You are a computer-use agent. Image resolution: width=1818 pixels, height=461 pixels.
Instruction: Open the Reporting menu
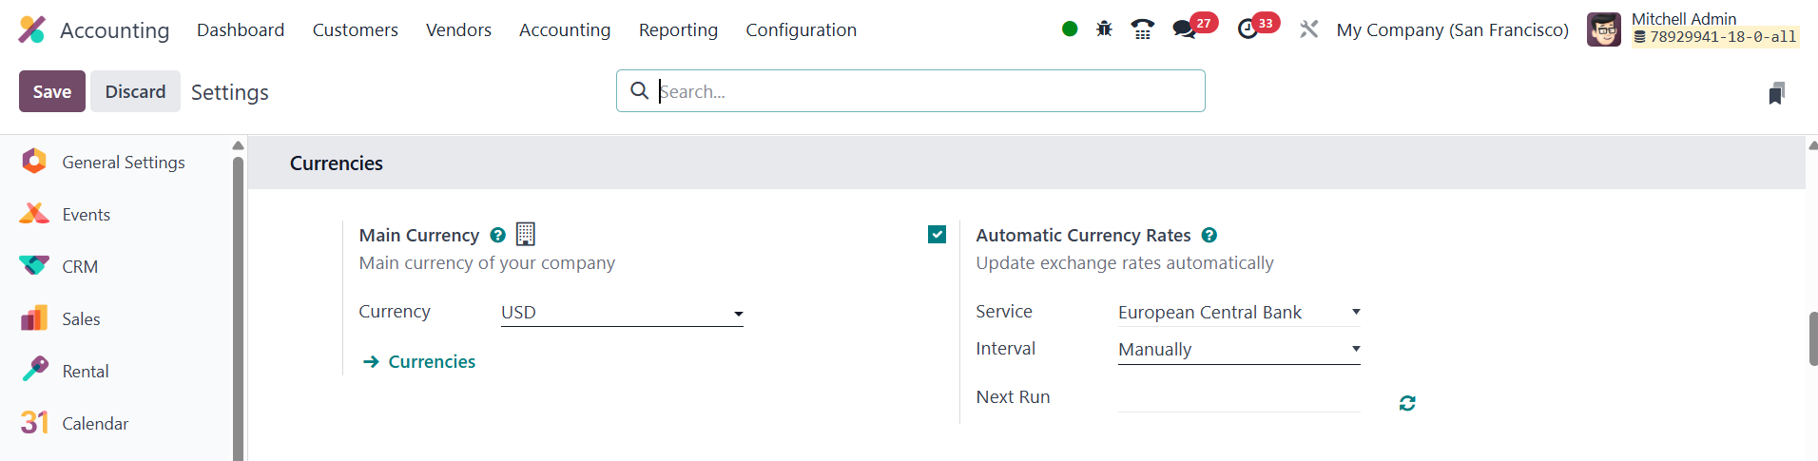[x=678, y=30]
